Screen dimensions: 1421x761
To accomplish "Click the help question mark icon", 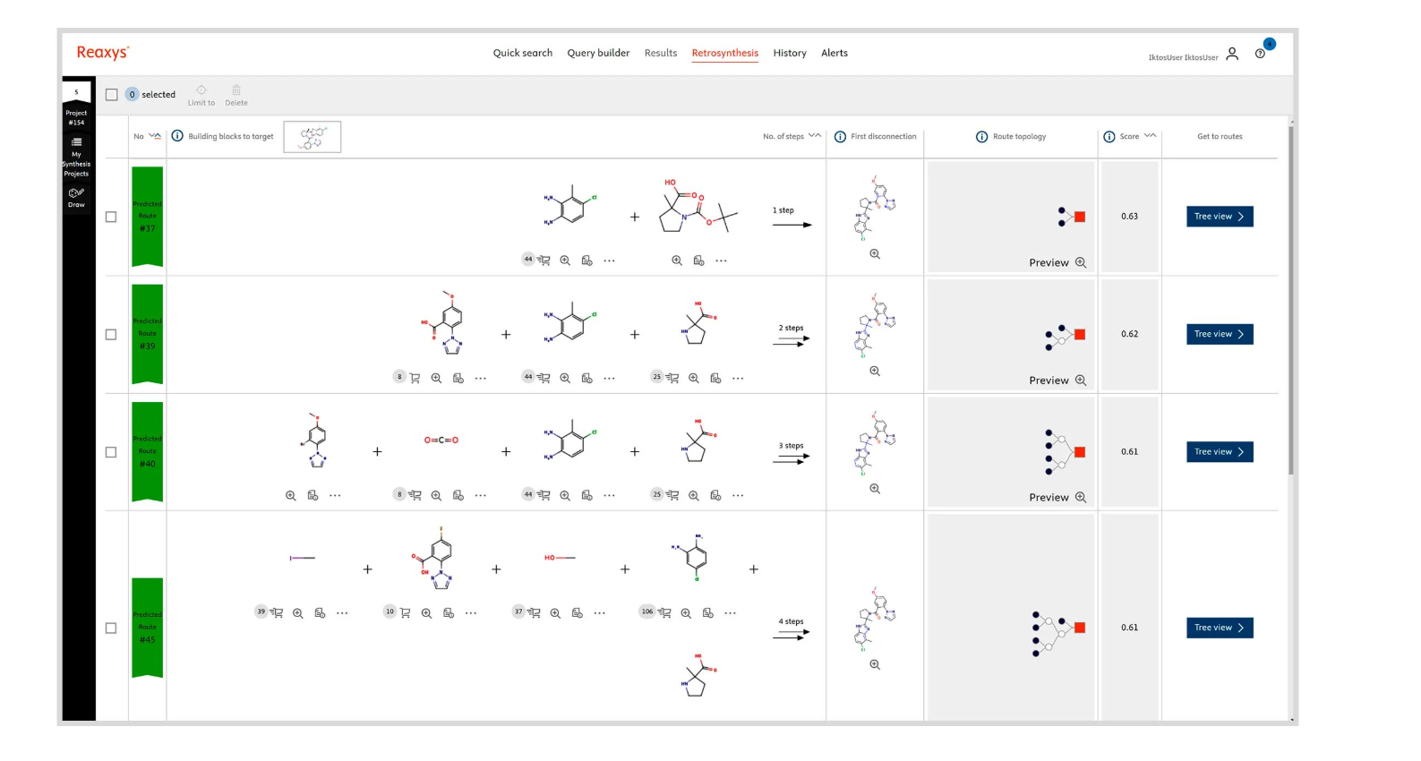I will click(x=1260, y=54).
